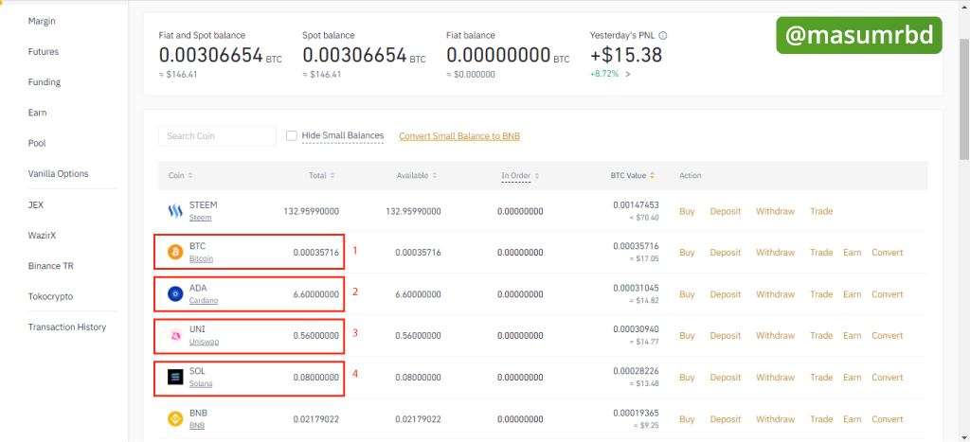
Task: Click Buy in the UNI row
Action: (688, 336)
